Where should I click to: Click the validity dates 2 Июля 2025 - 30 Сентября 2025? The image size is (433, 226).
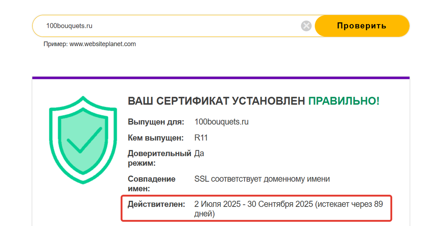[x=254, y=204]
